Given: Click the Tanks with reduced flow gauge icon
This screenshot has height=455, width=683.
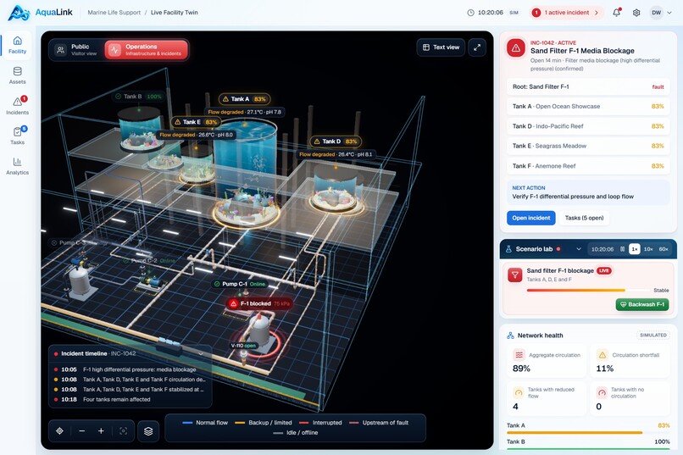Looking at the screenshot, I should (x=519, y=392).
